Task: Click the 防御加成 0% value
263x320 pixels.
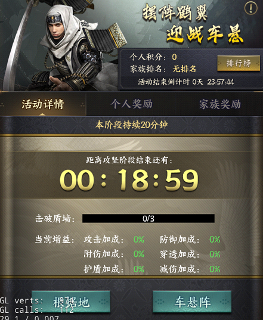Action: pos(215,240)
